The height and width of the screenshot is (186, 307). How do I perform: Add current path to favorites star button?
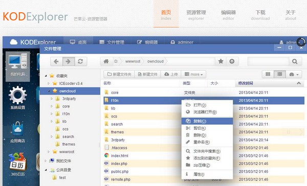221,61
